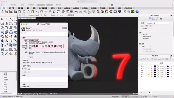Switch to the 工作平面 toolbar tab
174x98 pixels.
pyautogui.click(x=11, y=8)
